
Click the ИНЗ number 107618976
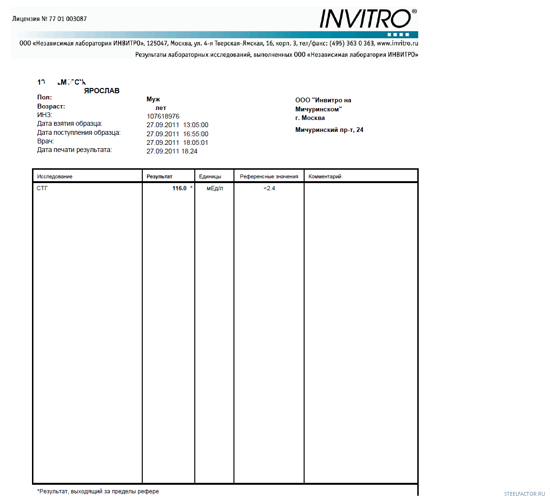tap(163, 116)
